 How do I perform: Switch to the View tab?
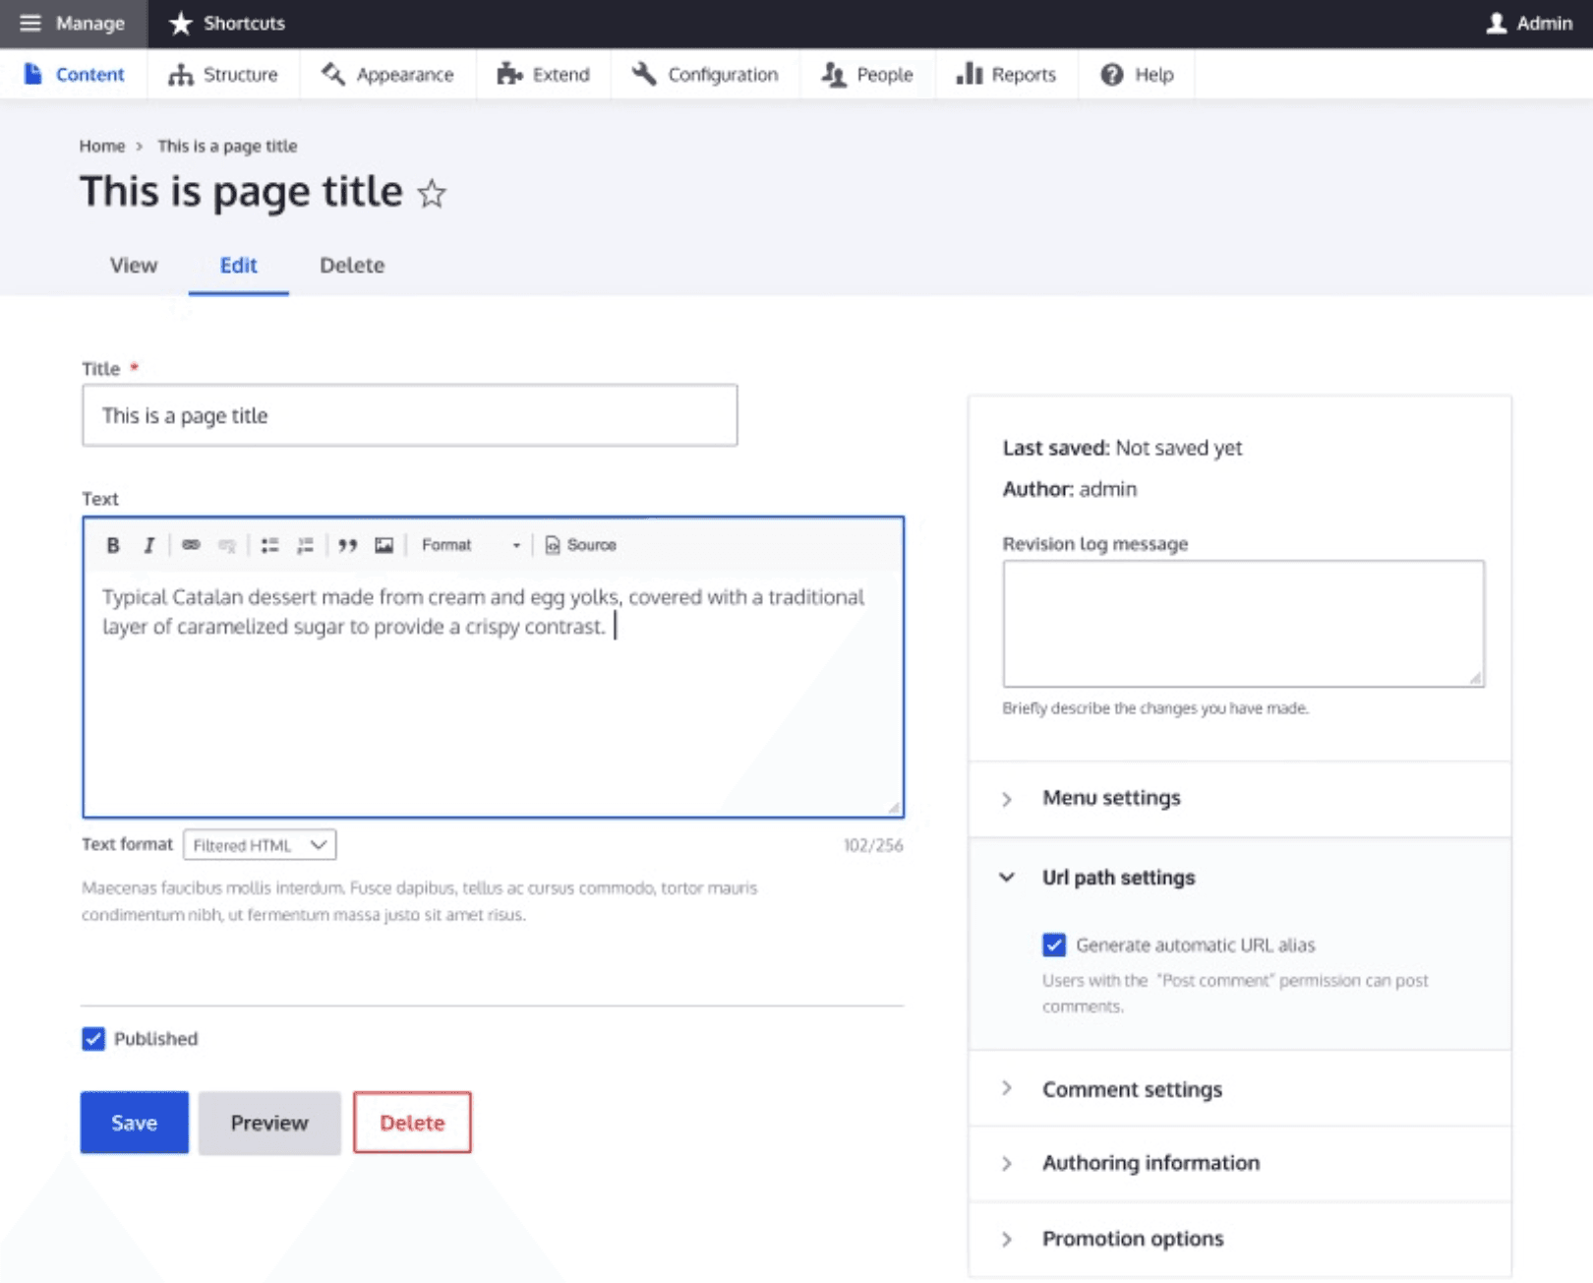point(134,266)
